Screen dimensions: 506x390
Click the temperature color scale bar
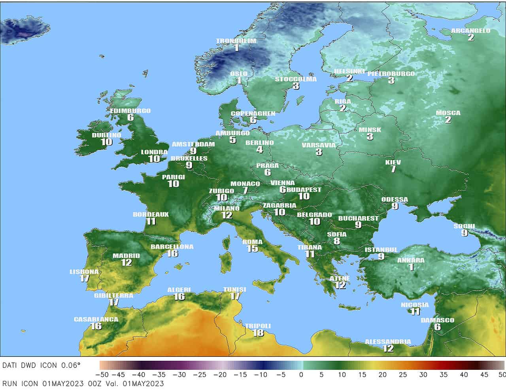pos(303,365)
